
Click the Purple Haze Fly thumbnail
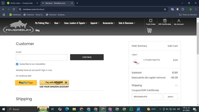tap(136, 62)
